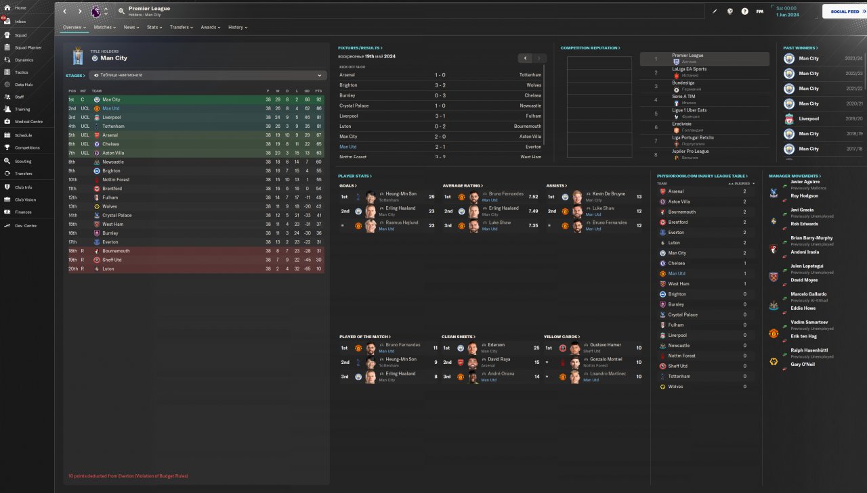
Task: Open the sidebar Transfers arrows icon
Action: 7,174
